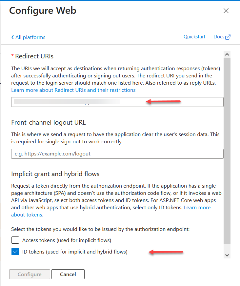Open Learn more about Redirect URIs link
Viewport: 240px width, 286px height.
pyautogui.click(x=73, y=90)
